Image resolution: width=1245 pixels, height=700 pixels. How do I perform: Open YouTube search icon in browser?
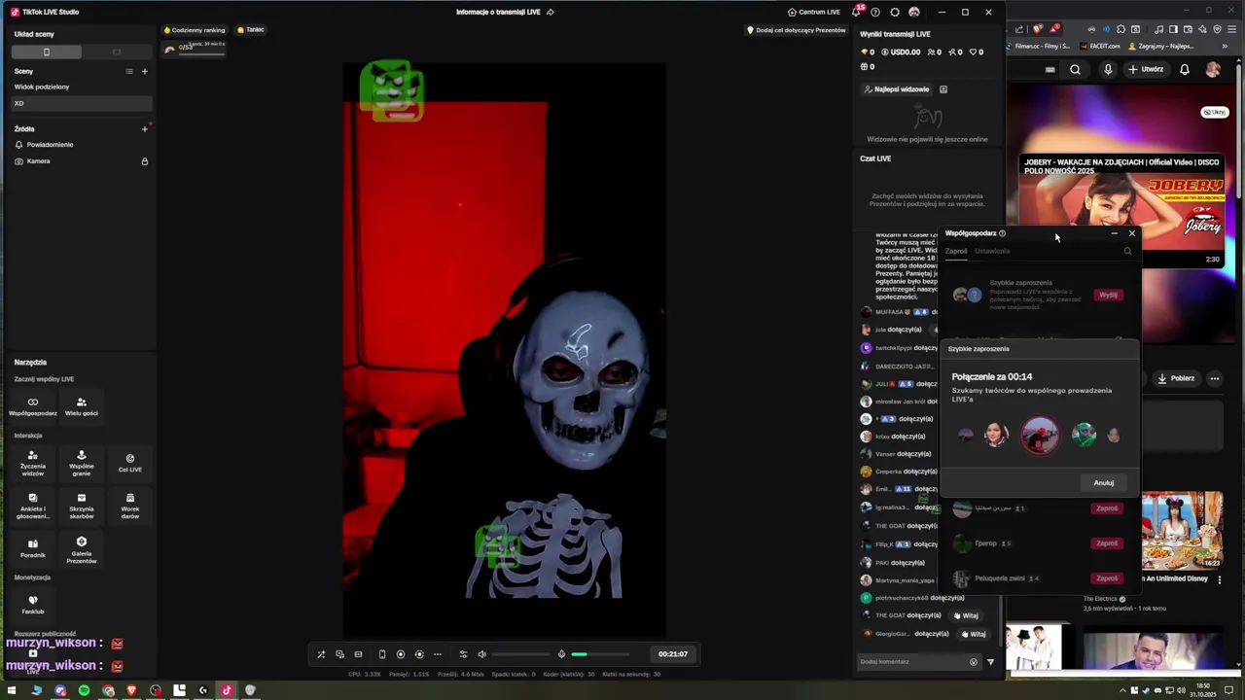click(x=1075, y=69)
